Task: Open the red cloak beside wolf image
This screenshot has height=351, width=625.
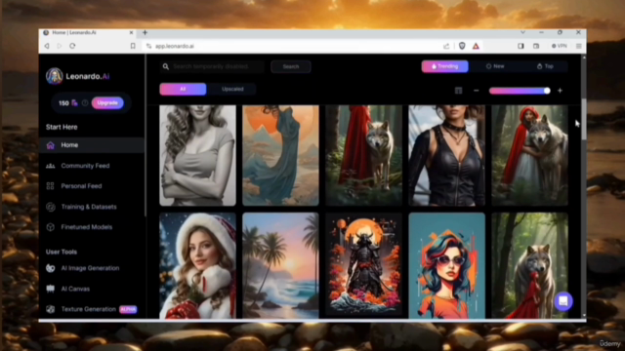Action: pos(364,156)
